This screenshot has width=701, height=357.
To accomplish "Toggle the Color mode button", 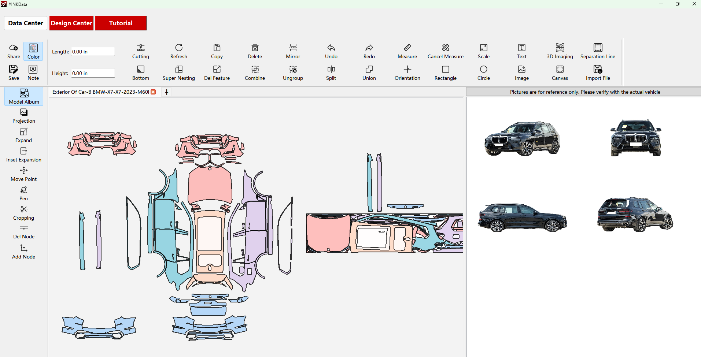I will coord(33,51).
